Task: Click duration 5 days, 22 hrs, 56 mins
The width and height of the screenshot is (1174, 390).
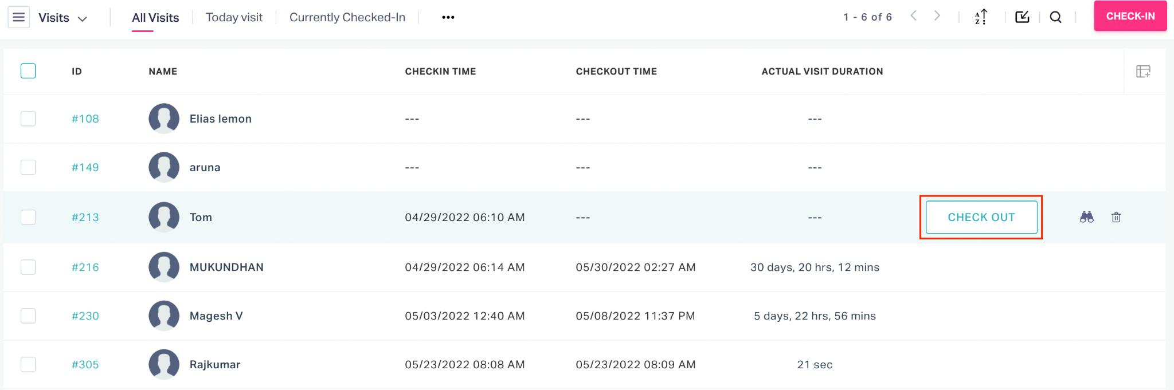Action: (815, 316)
